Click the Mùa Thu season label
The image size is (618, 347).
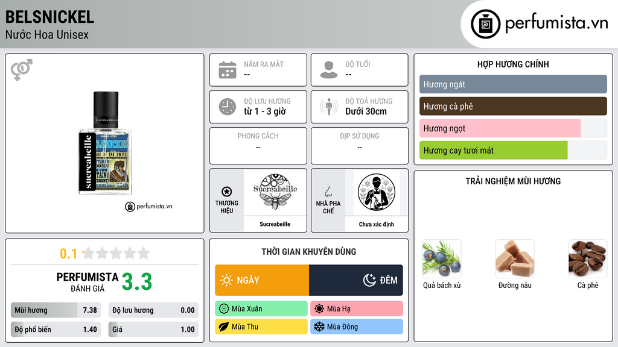point(261,327)
